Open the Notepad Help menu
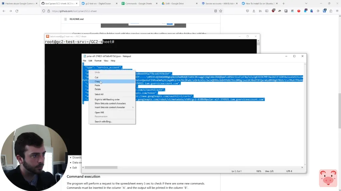 pos(113,61)
